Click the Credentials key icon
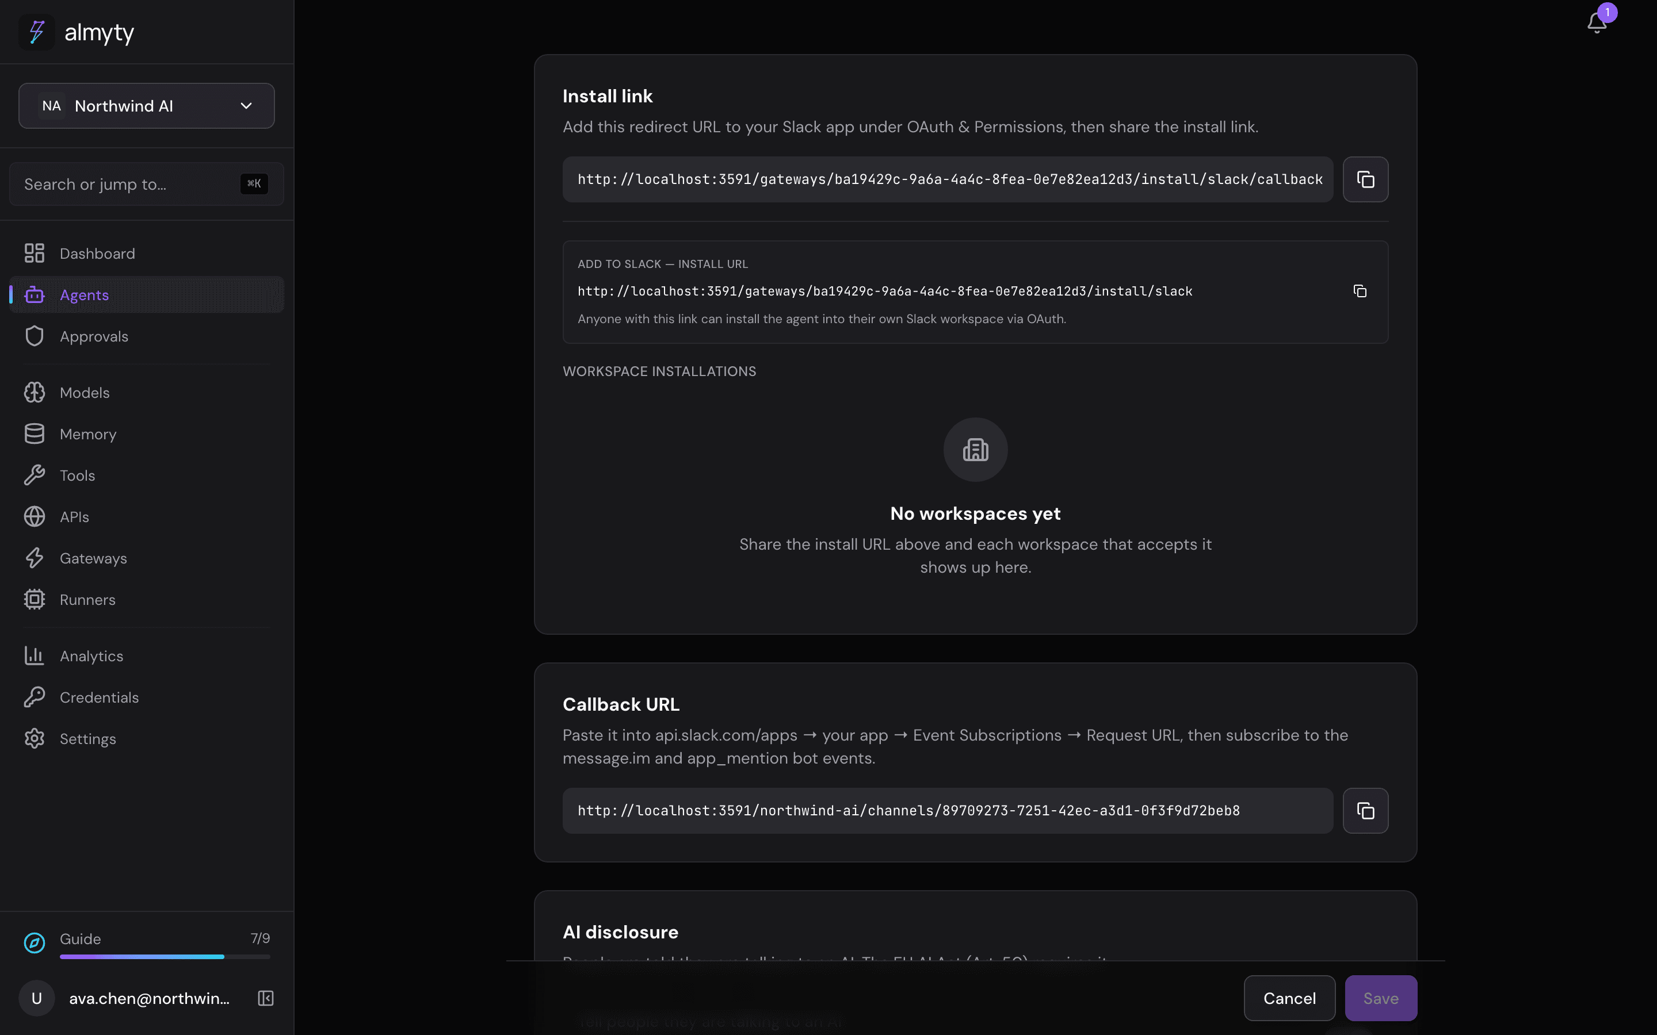1657x1035 pixels. pyautogui.click(x=35, y=697)
